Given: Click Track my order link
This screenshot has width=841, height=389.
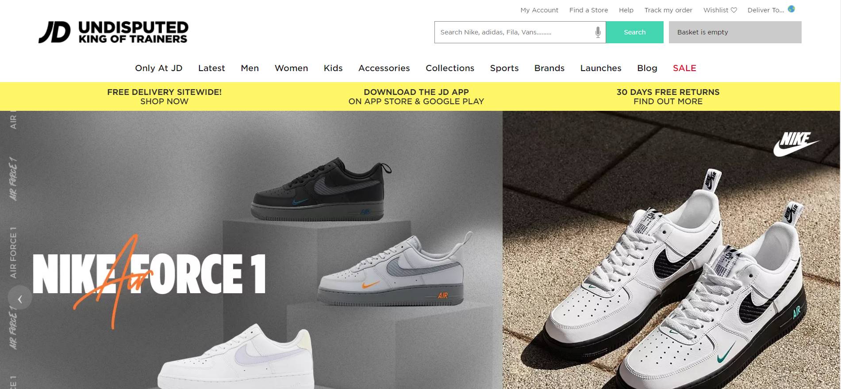Looking at the screenshot, I should click(668, 10).
